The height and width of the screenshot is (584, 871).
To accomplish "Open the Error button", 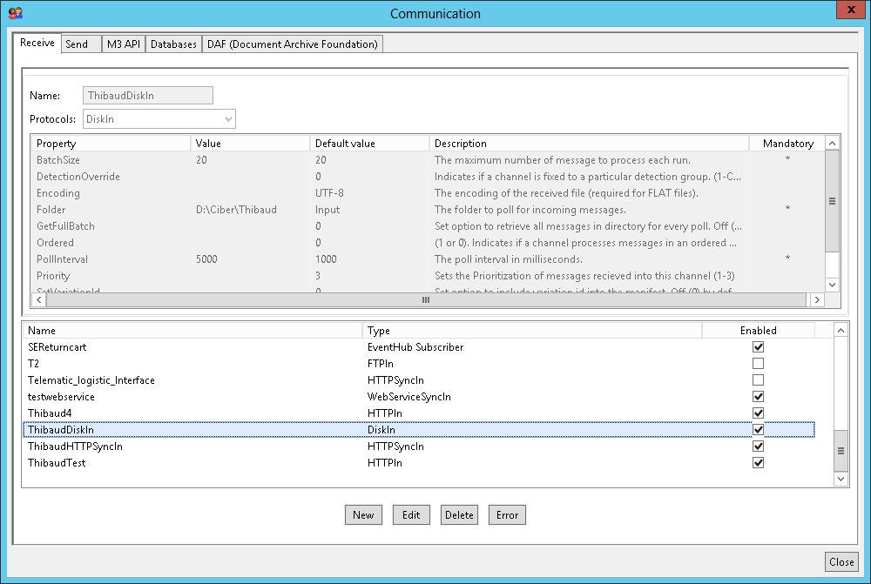I will (507, 515).
